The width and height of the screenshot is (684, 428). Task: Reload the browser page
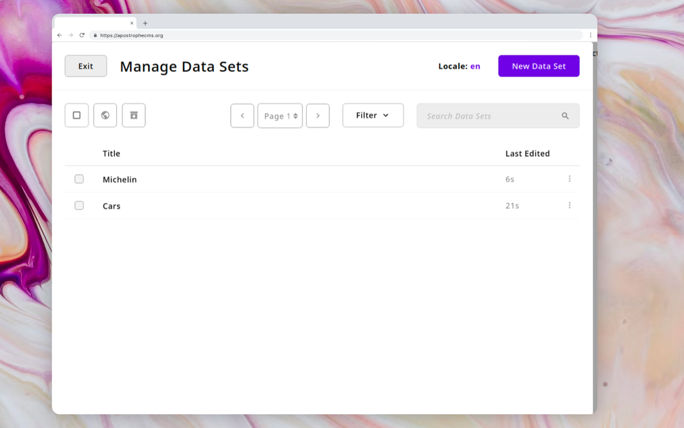point(82,35)
